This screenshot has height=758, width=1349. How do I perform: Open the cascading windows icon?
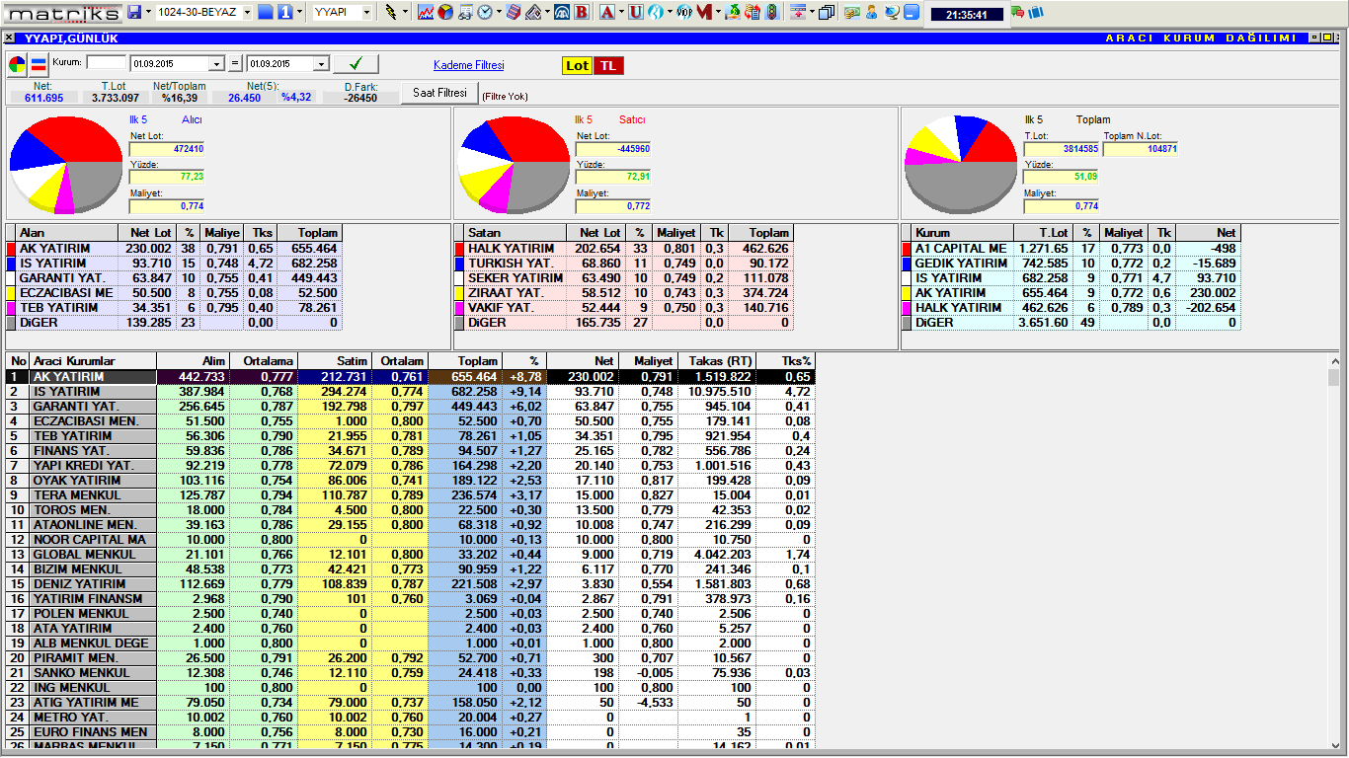click(827, 13)
